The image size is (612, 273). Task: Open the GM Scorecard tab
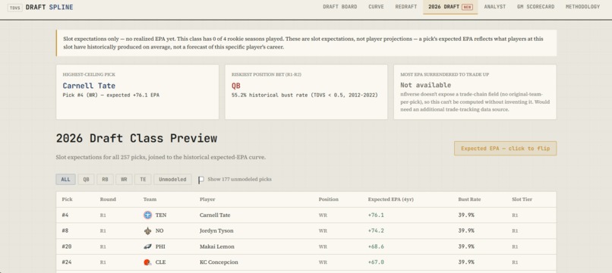[536, 7]
